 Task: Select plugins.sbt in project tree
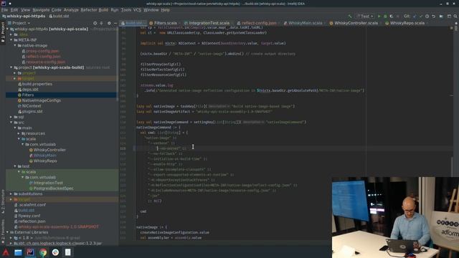coord(32,112)
